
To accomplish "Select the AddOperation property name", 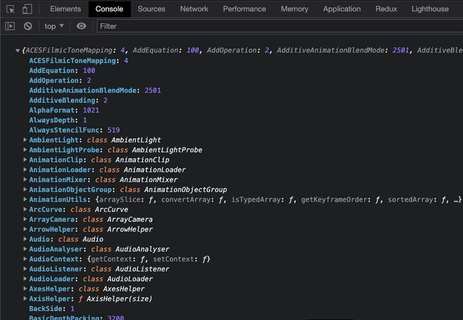I will click(54, 80).
